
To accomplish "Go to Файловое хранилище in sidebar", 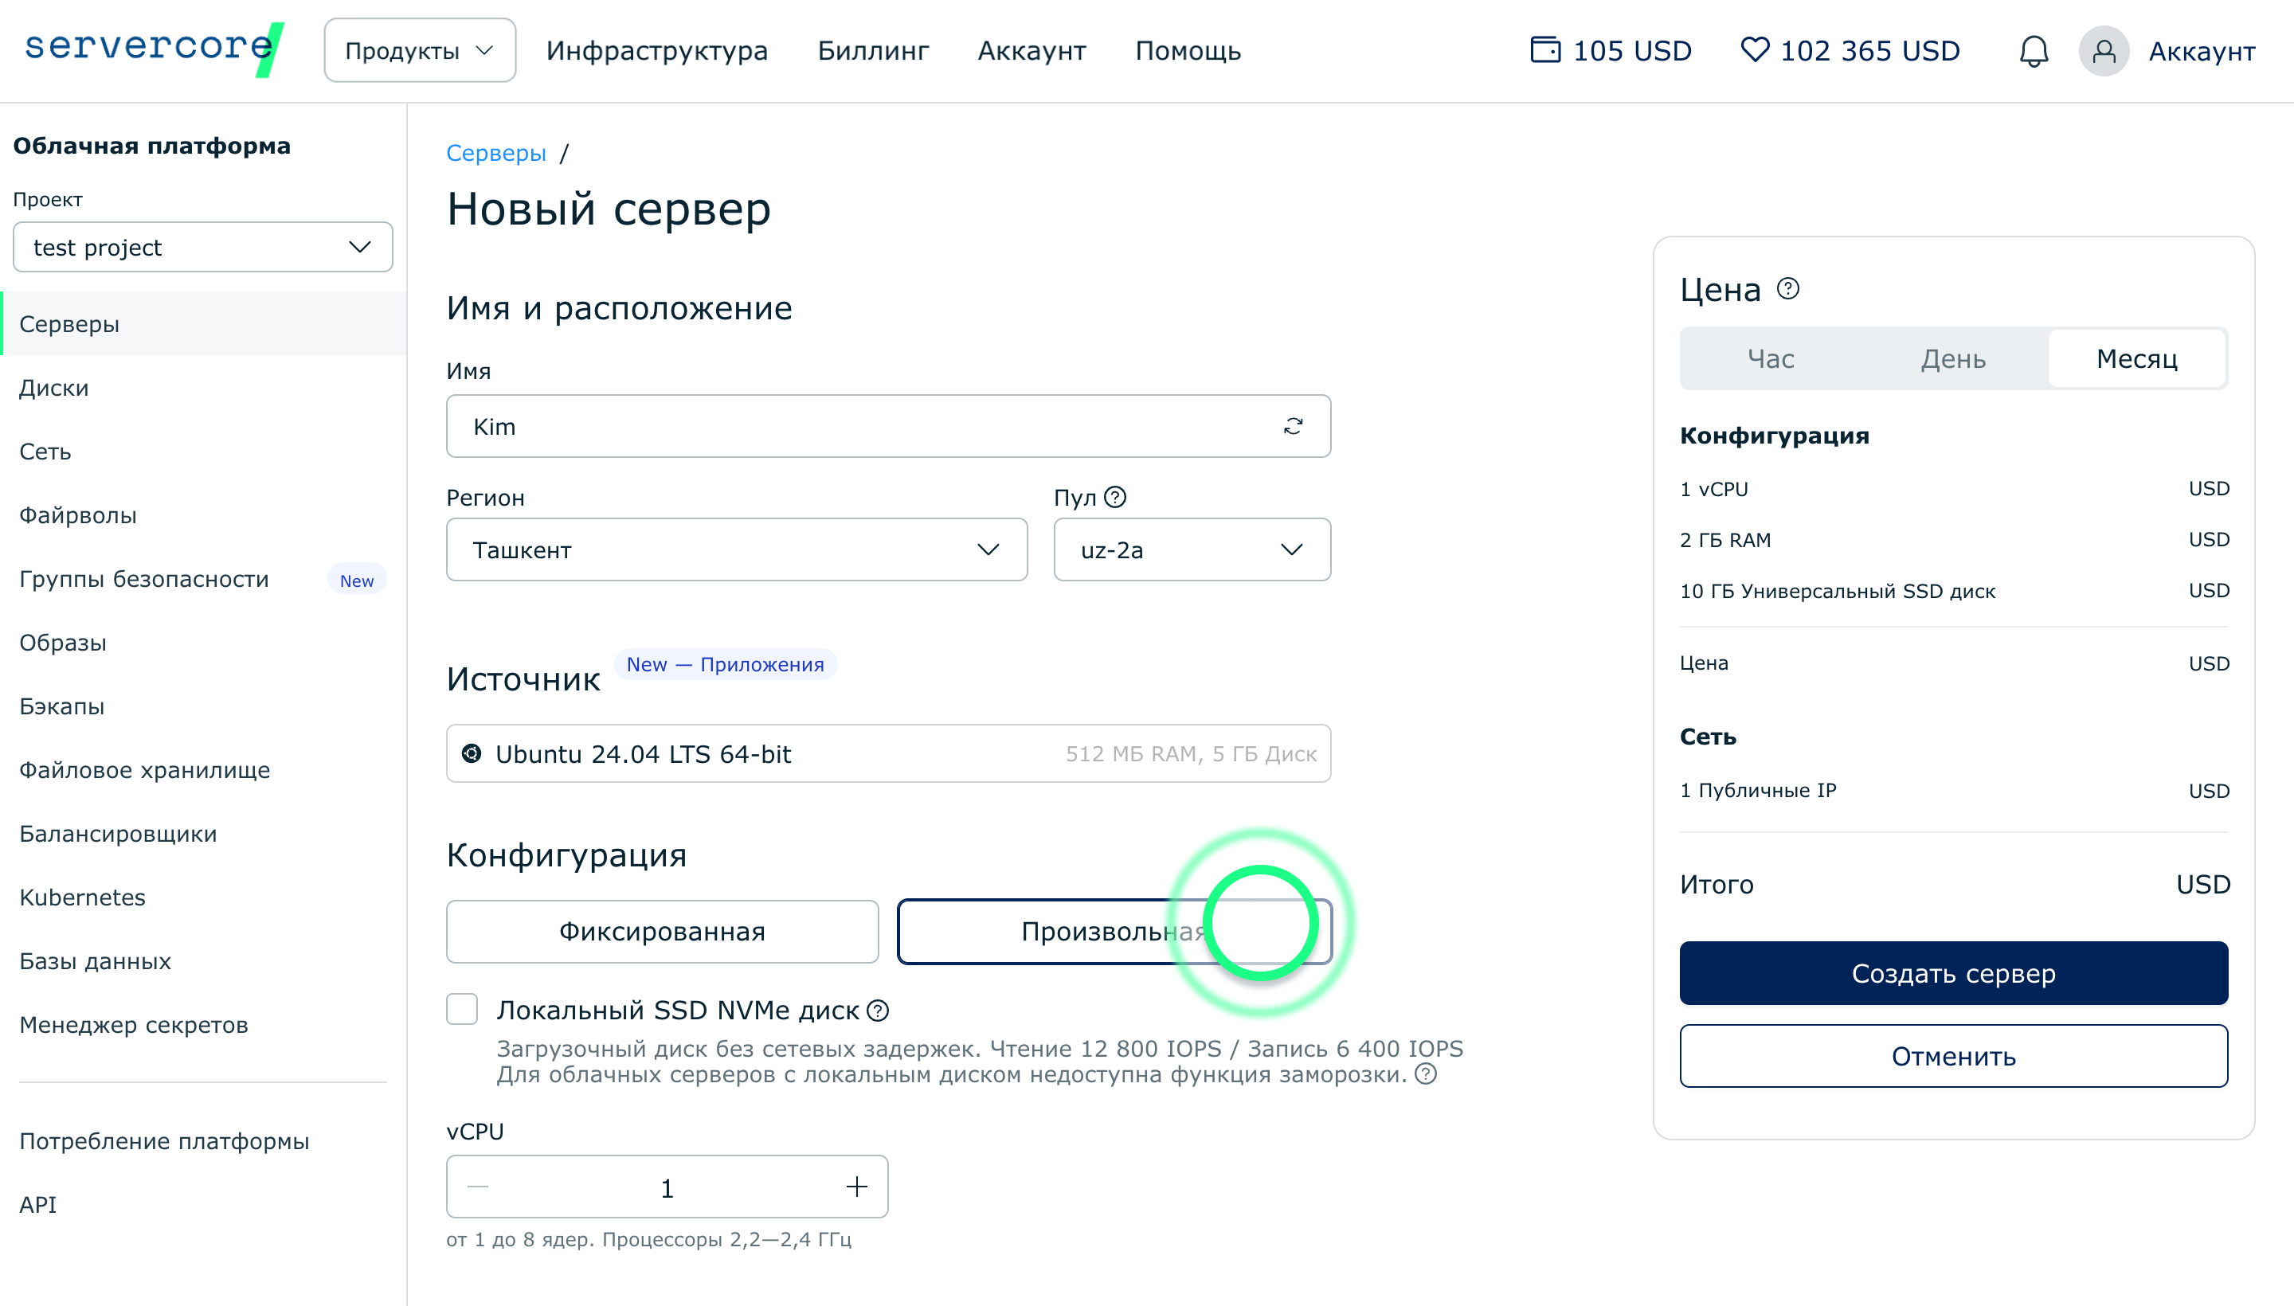I will (203, 769).
